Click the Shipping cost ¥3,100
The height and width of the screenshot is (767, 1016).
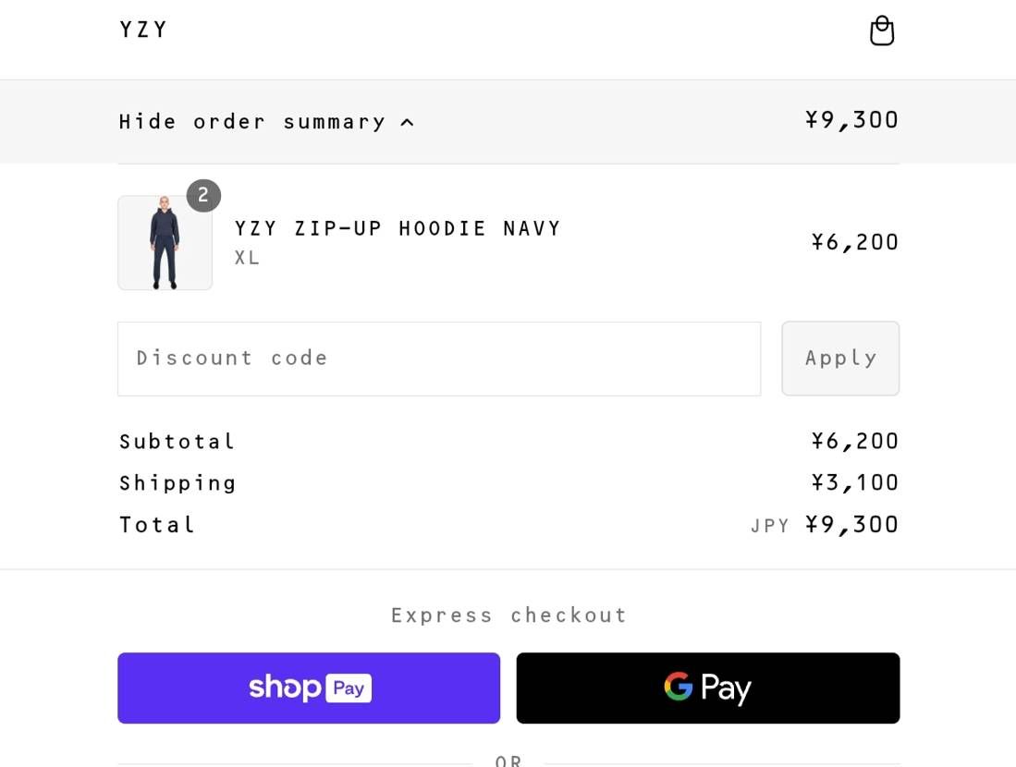click(854, 482)
